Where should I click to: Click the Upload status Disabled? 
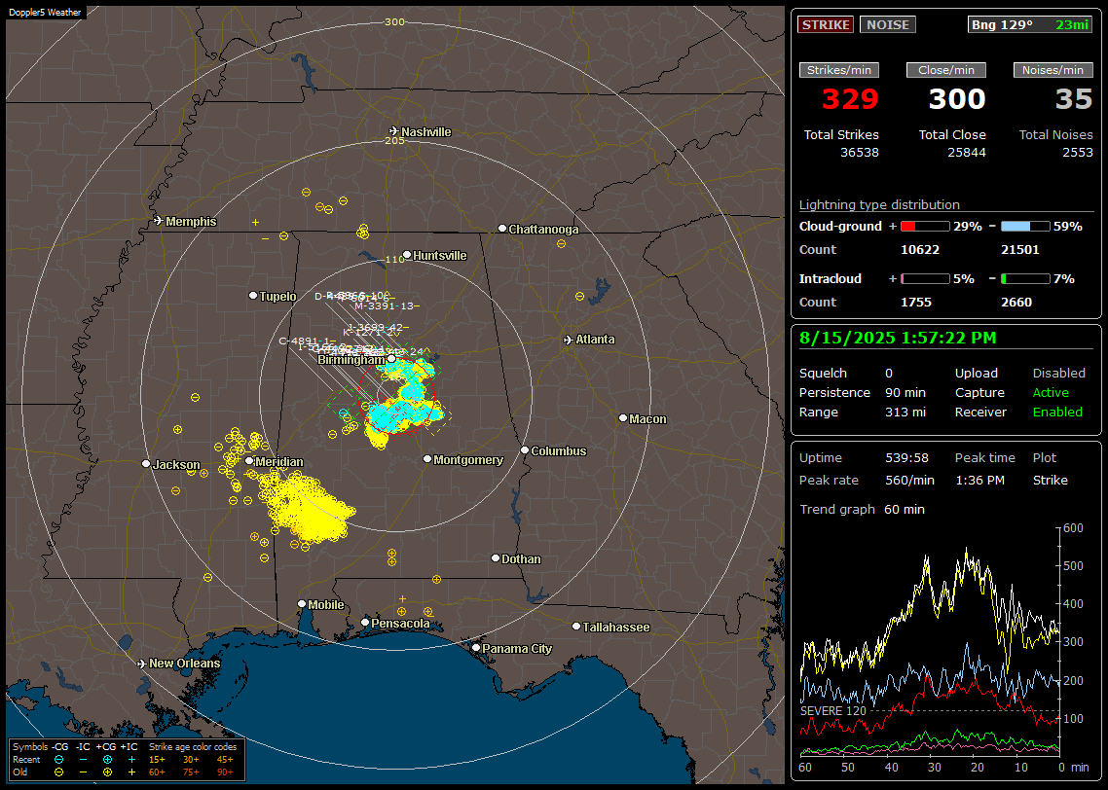click(x=1058, y=374)
